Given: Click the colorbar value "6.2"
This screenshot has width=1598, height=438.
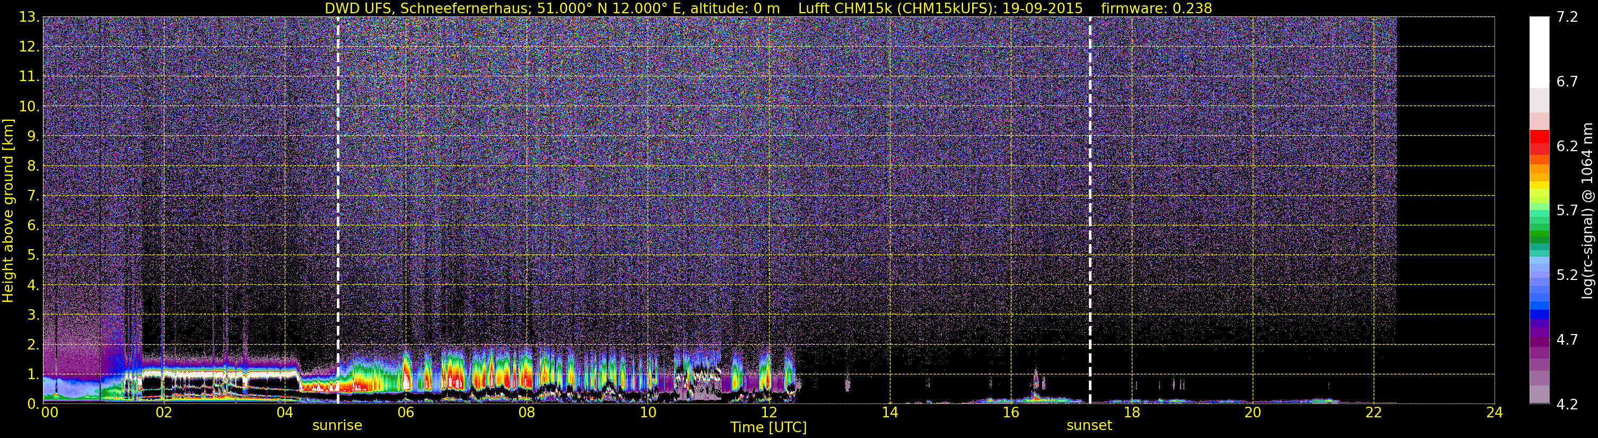Looking at the screenshot, I should coord(1567,146).
